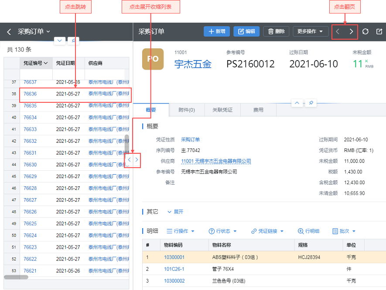
Task: Go to previous record arrow
Action: point(338,31)
